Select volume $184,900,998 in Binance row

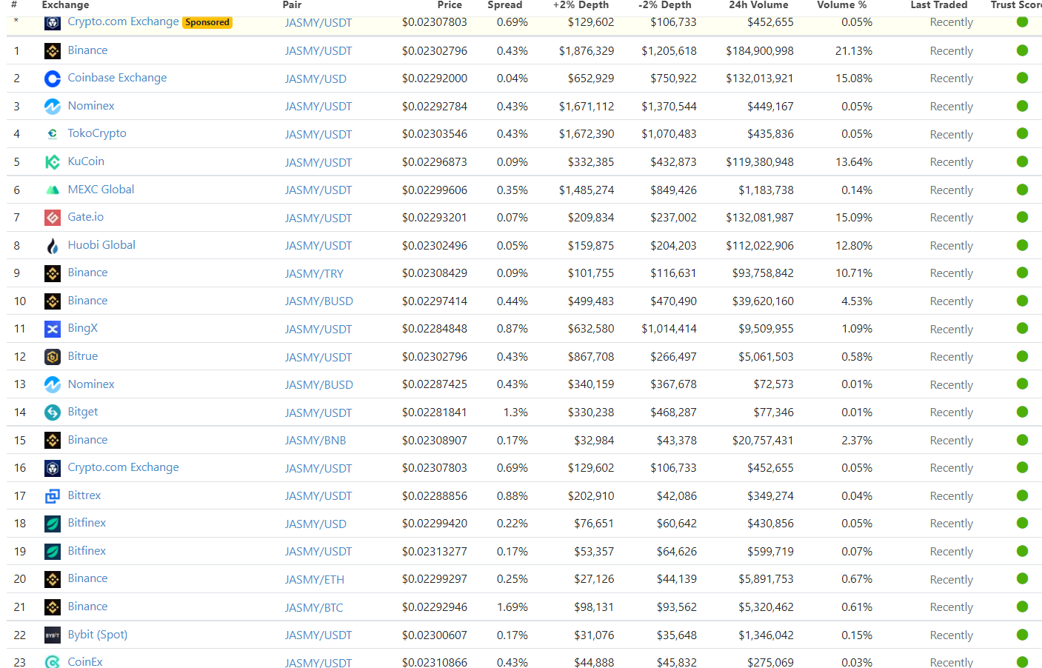[760, 50]
